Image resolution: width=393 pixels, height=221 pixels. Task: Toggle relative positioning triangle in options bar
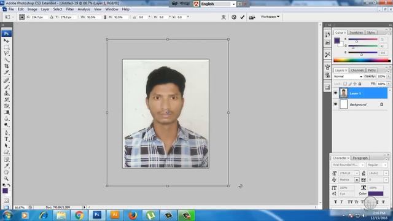click(x=52, y=17)
